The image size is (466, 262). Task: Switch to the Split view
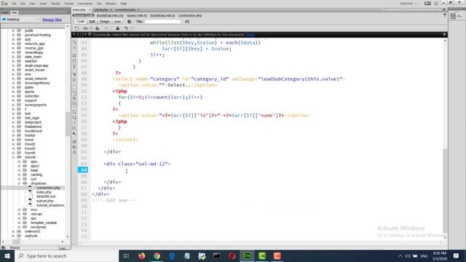(x=92, y=21)
